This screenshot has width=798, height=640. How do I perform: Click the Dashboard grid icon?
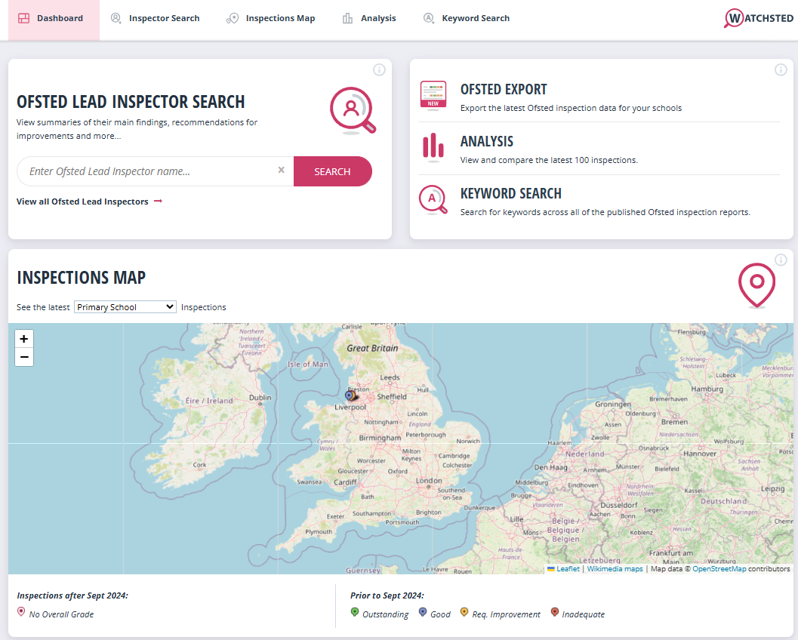[23, 18]
